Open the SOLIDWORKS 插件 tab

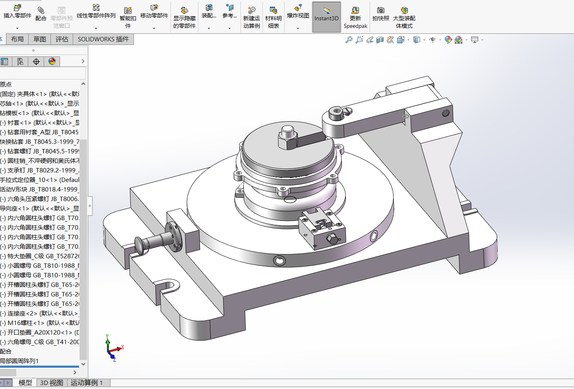click(103, 39)
